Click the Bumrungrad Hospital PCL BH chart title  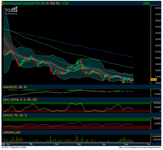coord(24,3)
